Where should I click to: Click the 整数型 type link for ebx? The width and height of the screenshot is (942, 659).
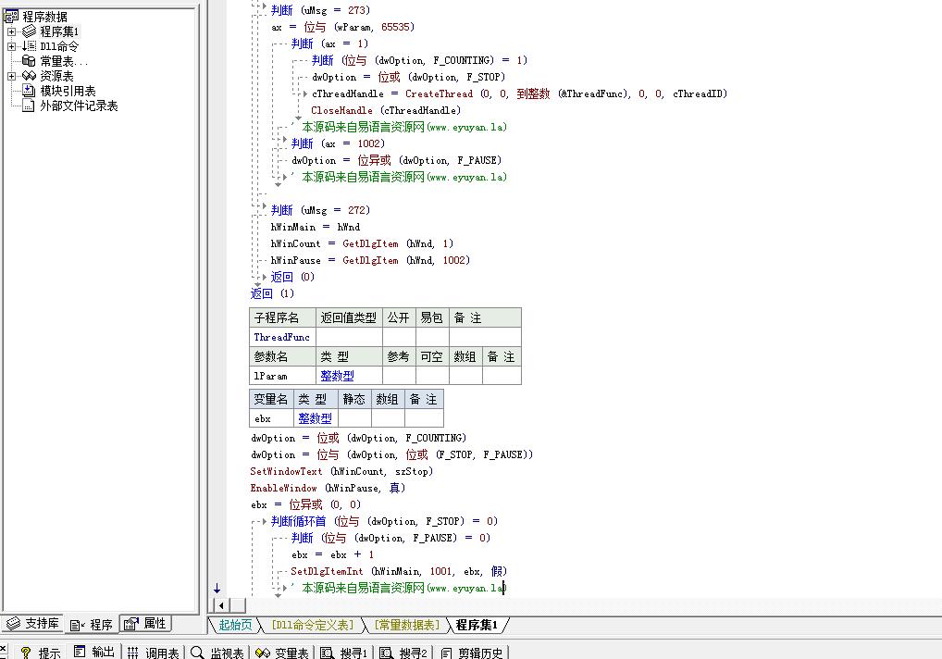315,418
